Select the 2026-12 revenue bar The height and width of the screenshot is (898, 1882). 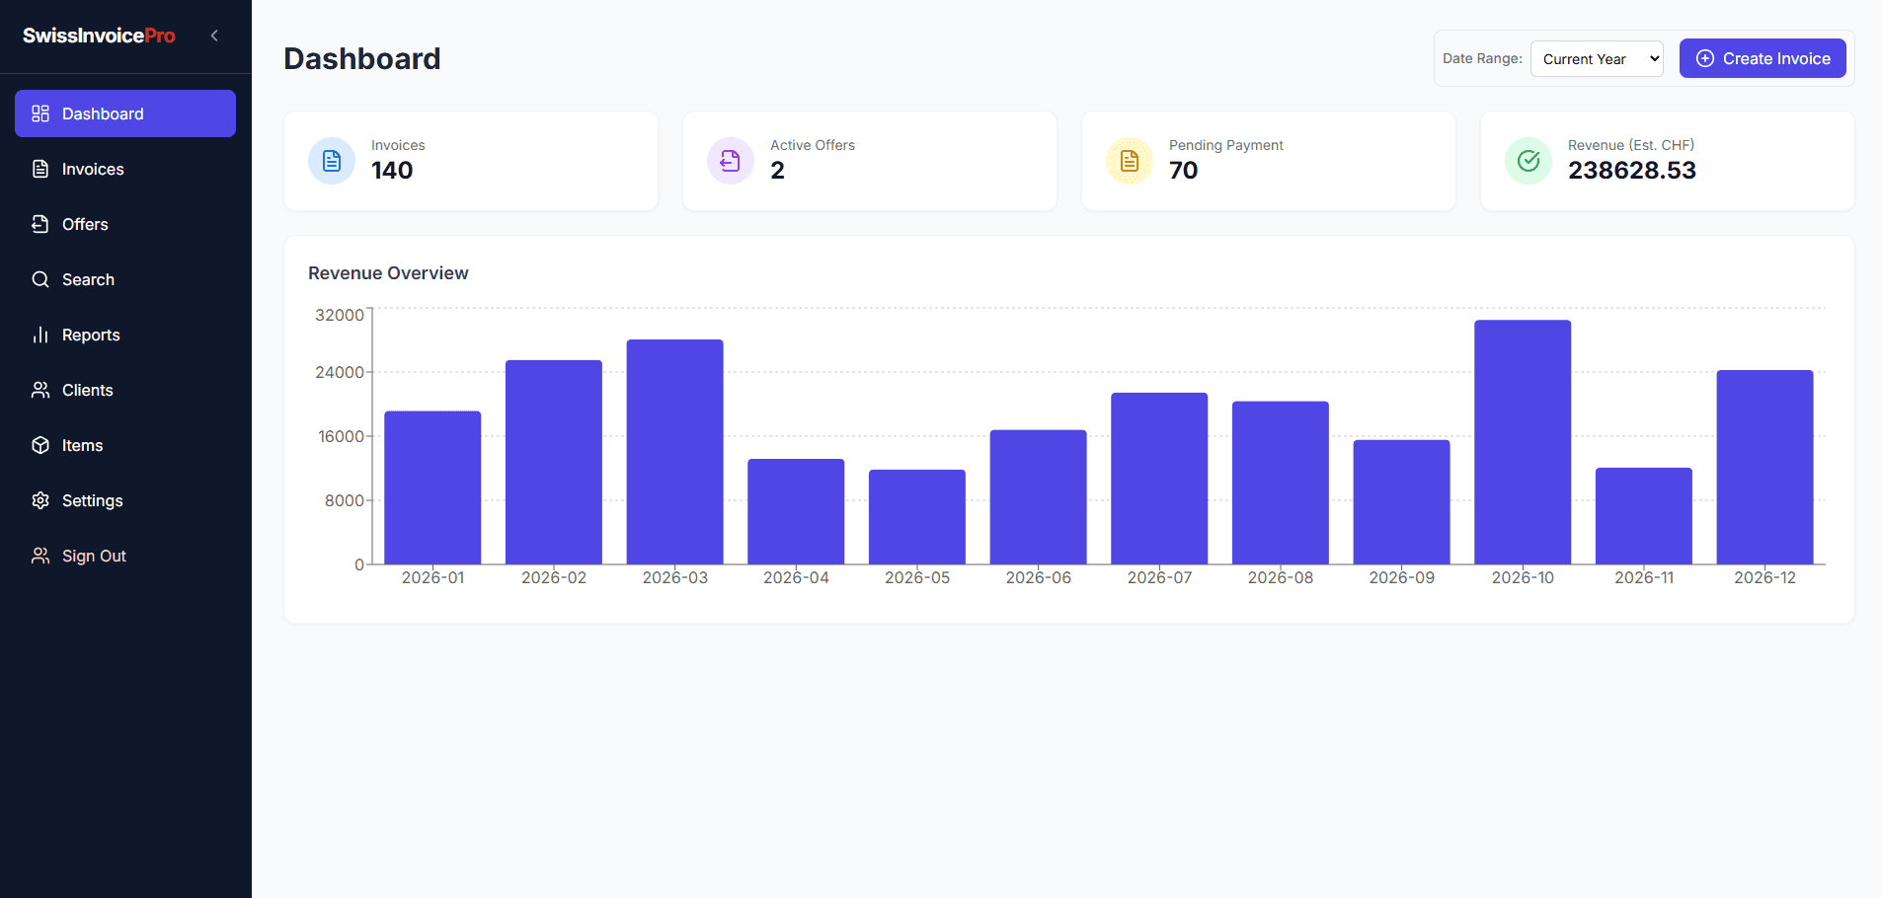click(x=1765, y=467)
